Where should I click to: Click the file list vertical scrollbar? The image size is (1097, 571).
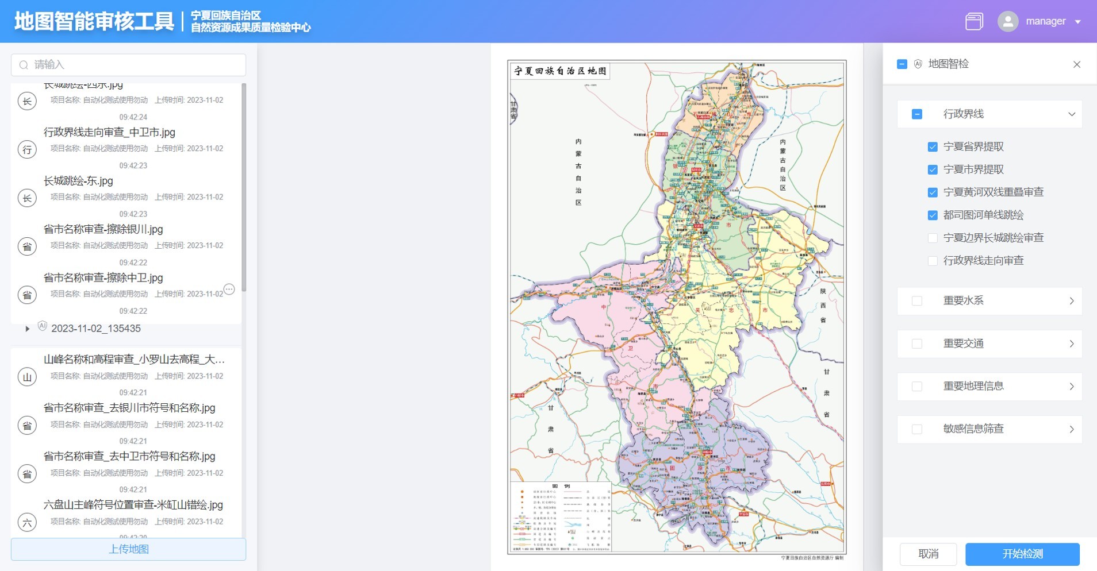[244, 187]
